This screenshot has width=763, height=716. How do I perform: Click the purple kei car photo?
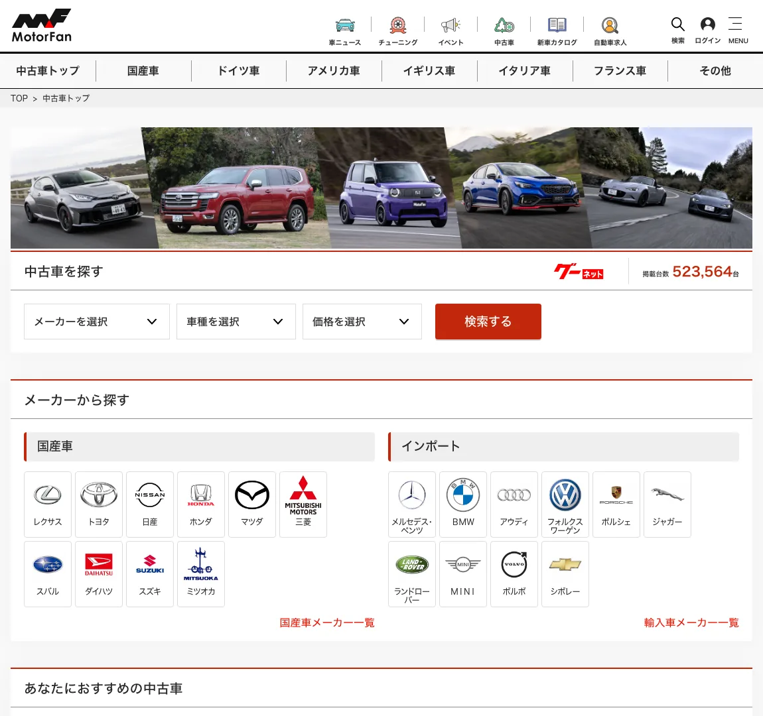tap(389, 190)
